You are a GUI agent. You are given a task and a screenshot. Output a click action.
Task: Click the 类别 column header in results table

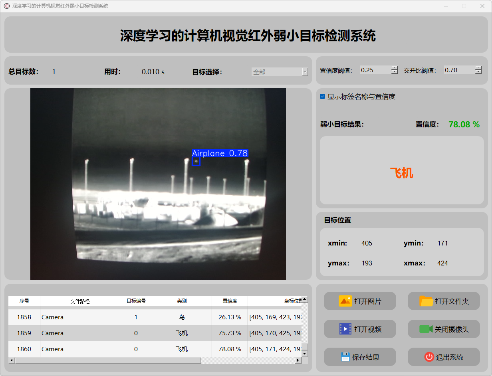pos(182,301)
